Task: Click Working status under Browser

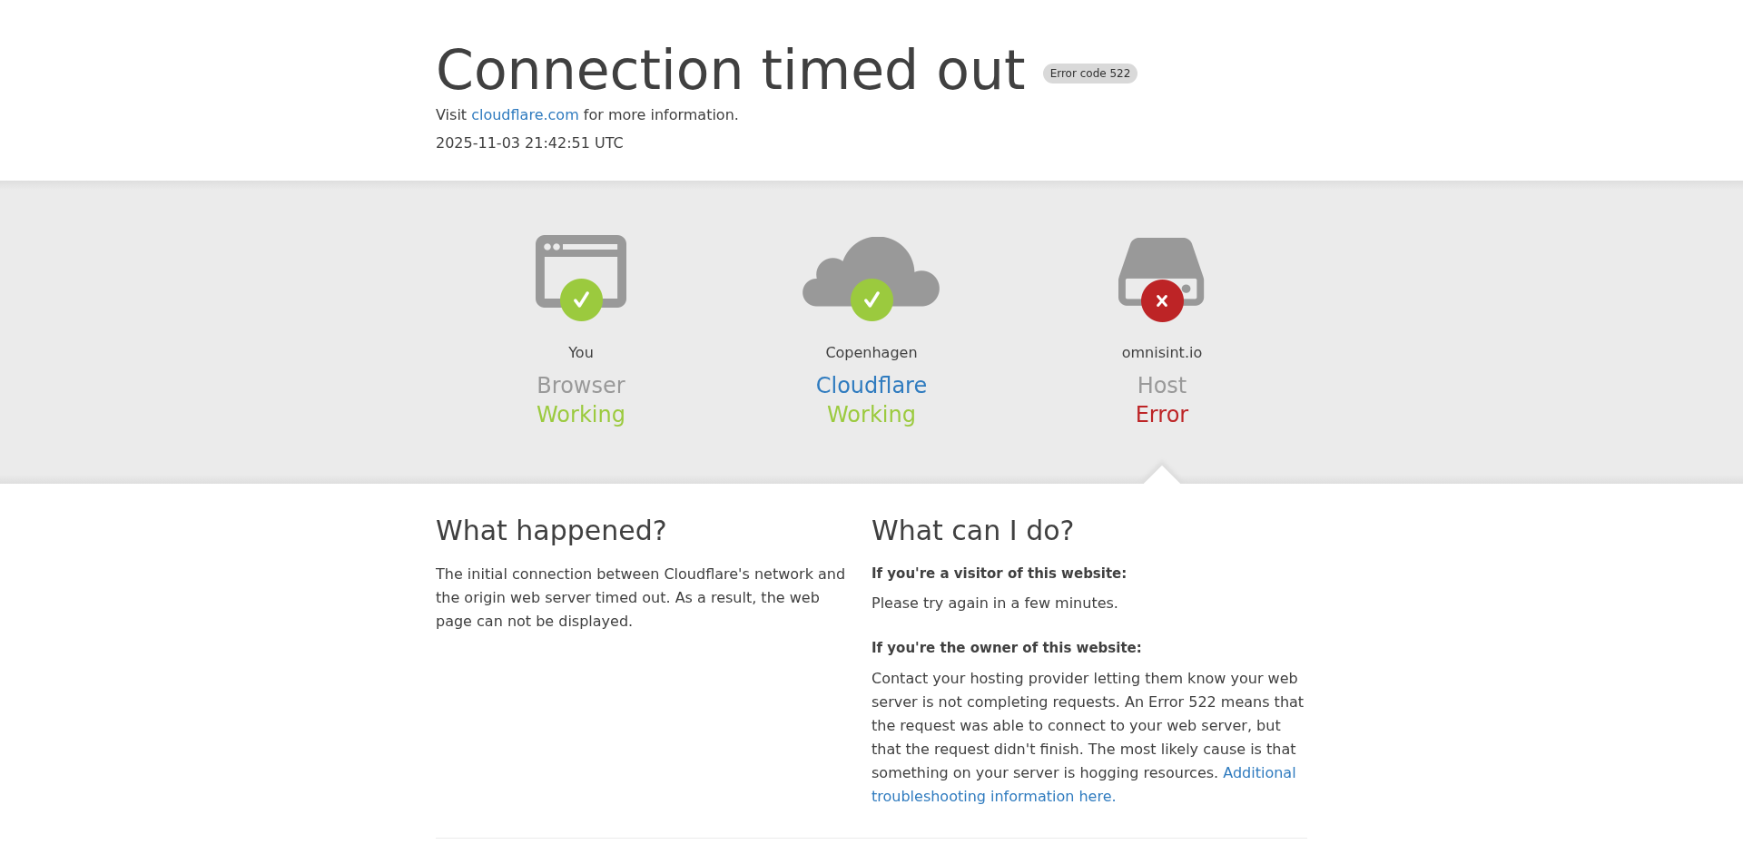Action: point(581,415)
